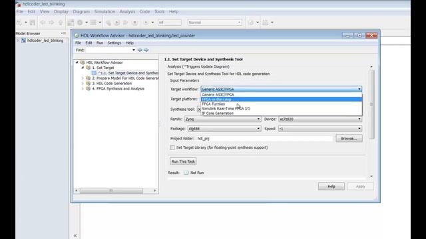Expand hdlcoder_led_blinking in Model Browser
The image size is (426, 239).
coord(18,40)
